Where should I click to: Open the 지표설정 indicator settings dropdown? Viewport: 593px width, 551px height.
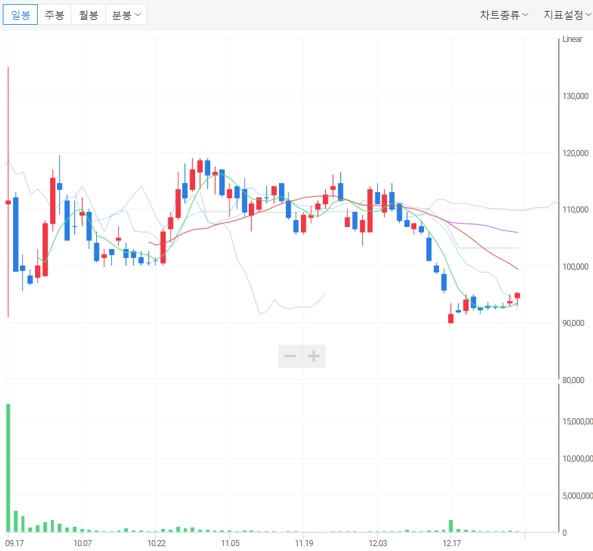click(x=568, y=14)
